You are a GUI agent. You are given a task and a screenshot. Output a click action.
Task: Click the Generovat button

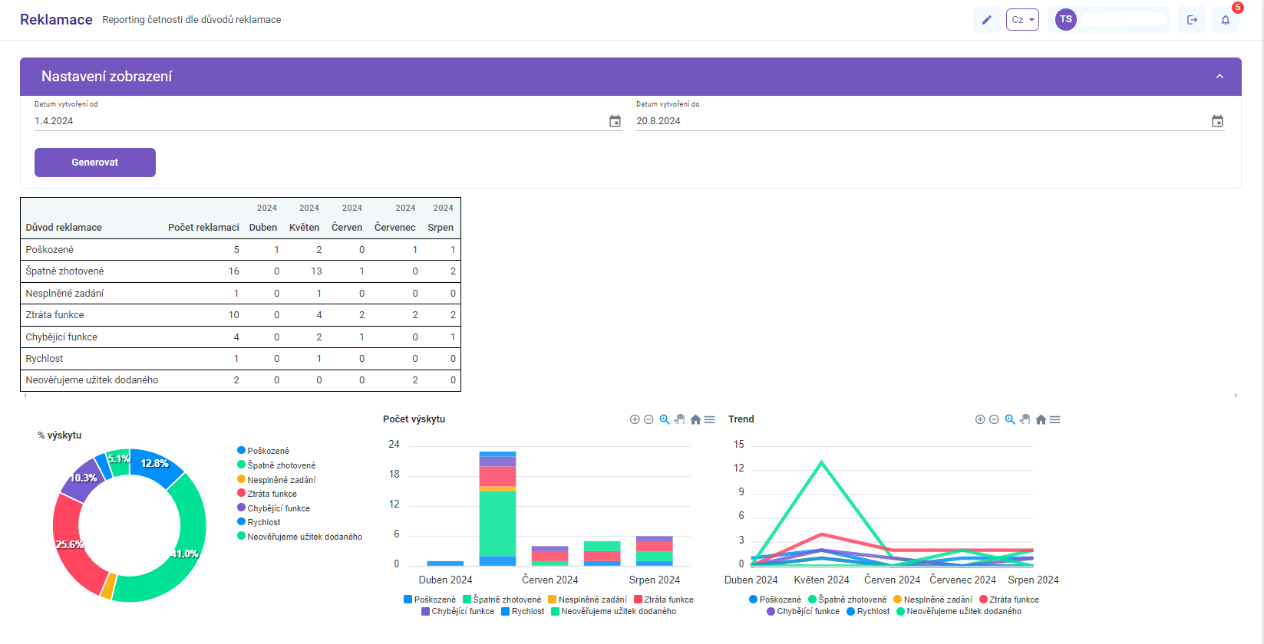(x=95, y=163)
